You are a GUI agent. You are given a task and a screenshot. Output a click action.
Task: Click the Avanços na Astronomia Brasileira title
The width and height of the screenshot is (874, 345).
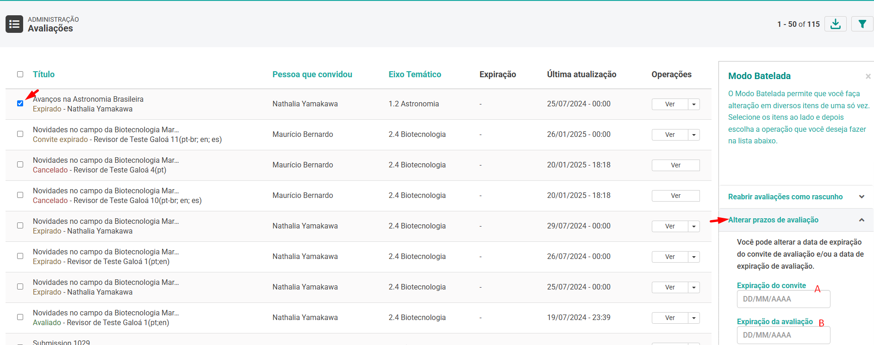[x=88, y=99]
